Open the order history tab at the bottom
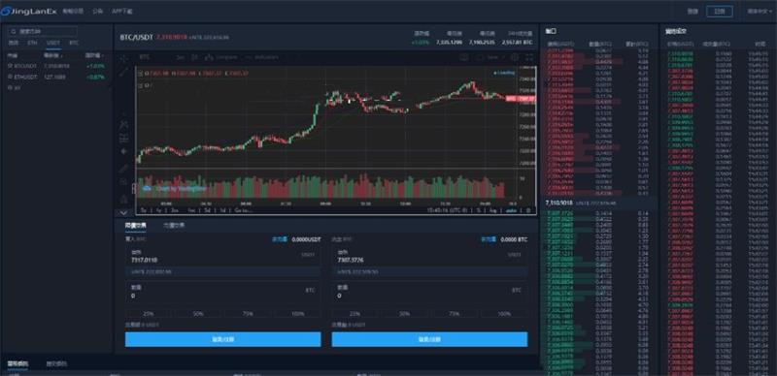777x376 pixels. point(56,363)
